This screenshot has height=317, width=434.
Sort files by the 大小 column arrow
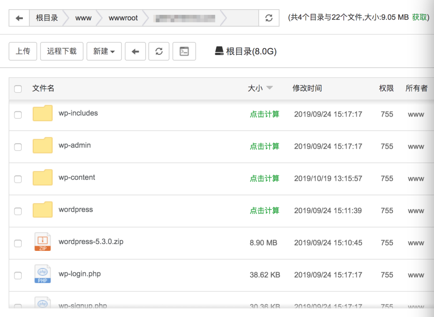click(x=269, y=88)
